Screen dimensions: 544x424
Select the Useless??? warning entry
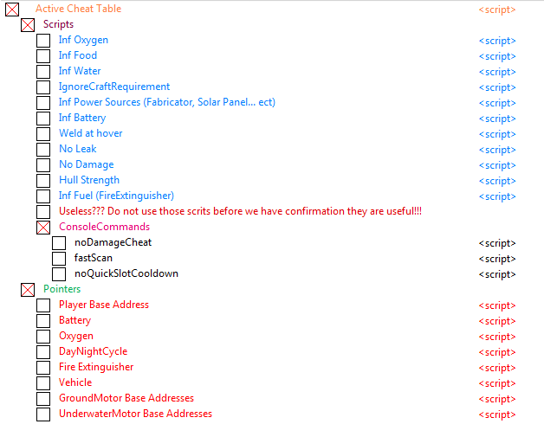pyautogui.click(x=241, y=211)
